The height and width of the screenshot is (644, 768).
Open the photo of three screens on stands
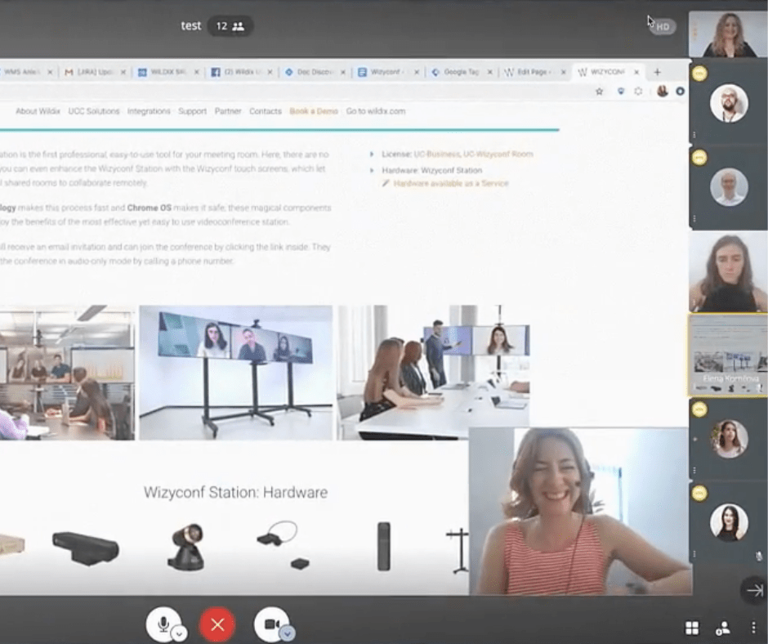(235, 373)
